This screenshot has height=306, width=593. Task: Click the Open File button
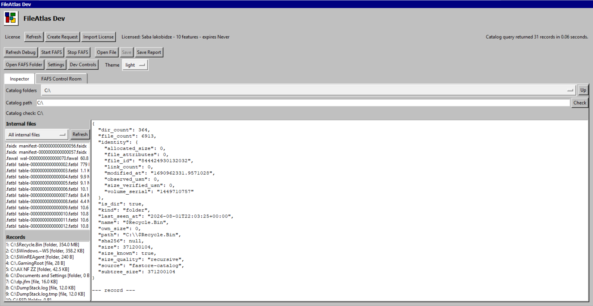pyautogui.click(x=107, y=52)
